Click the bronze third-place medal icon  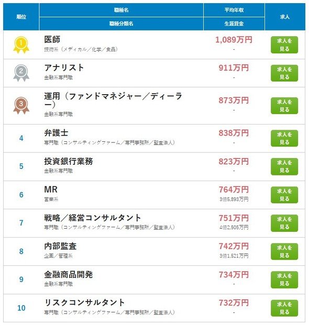(21, 106)
